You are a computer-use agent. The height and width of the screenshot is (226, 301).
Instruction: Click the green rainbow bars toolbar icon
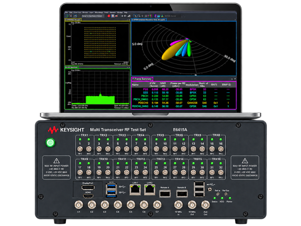point(150,16)
